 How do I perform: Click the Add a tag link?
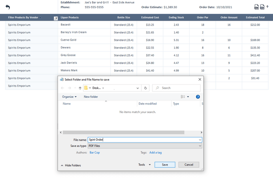pyautogui.click(x=155, y=152)
